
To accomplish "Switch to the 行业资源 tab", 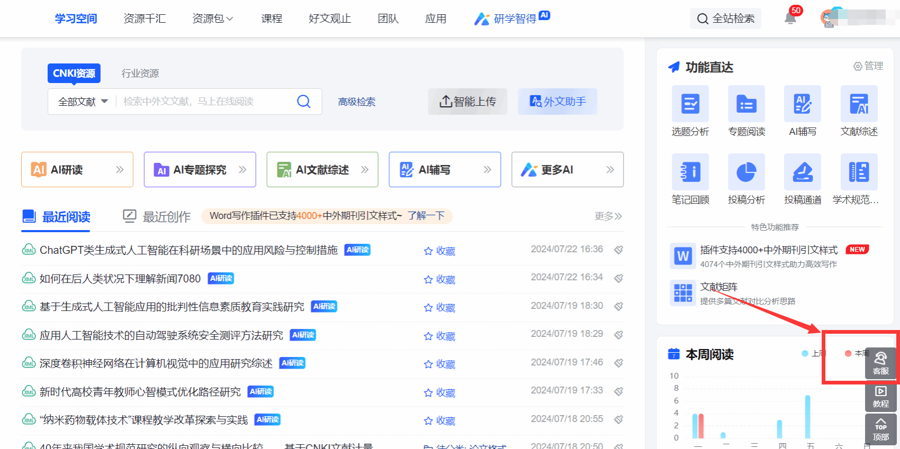I will point(140,74).
